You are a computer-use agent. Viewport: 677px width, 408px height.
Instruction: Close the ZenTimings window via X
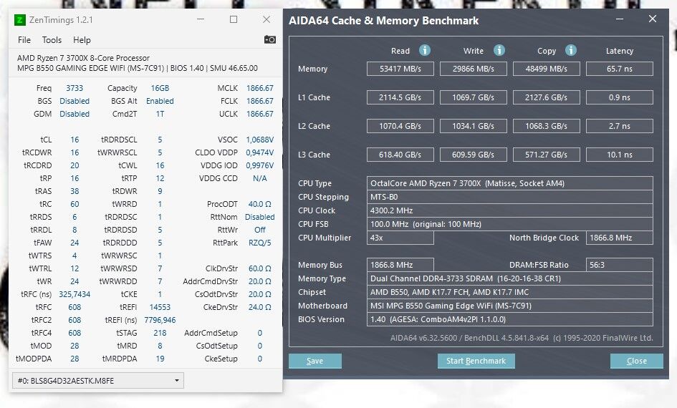(267, 19)
